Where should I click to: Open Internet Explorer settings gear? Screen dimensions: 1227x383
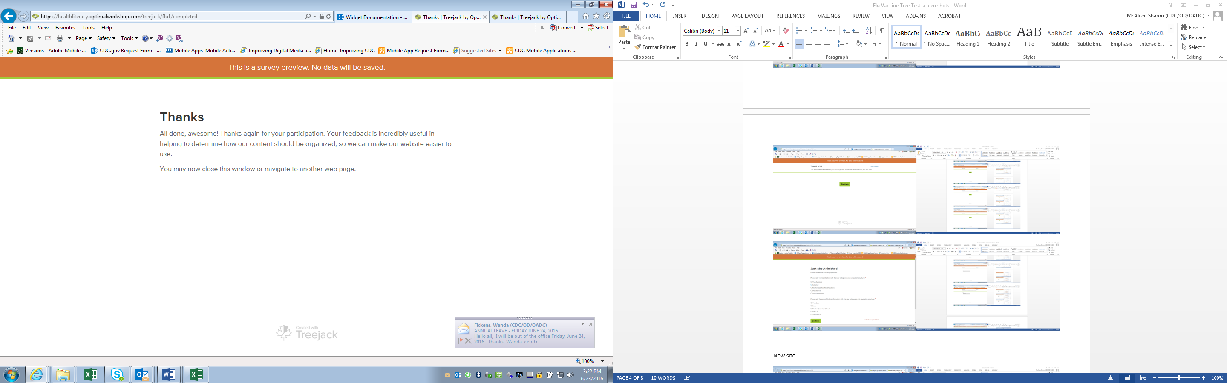(607, 16)
